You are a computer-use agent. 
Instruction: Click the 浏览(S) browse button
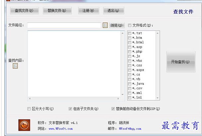[x=117, y=25]
